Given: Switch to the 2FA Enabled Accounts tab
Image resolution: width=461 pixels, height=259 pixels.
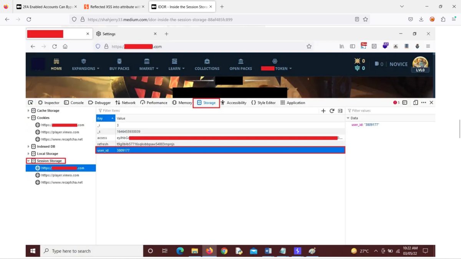Looking at the screenshot, I should 46,7.
